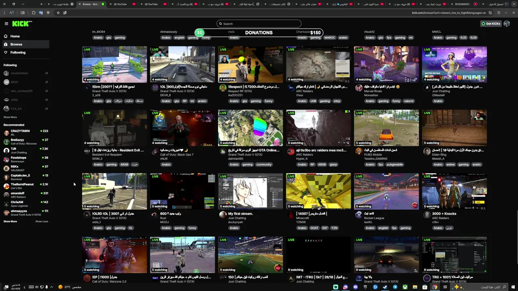518x291 pixels.
Task: Open Steam from the taskbar
Action: tap(385, 287)
